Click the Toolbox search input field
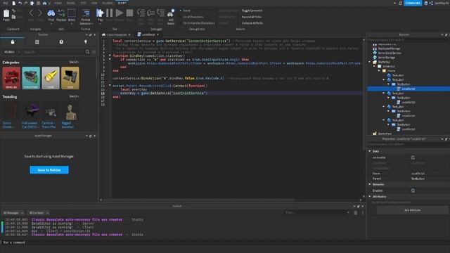The width and height of the screenshot is (450, 253). [54, 52]
